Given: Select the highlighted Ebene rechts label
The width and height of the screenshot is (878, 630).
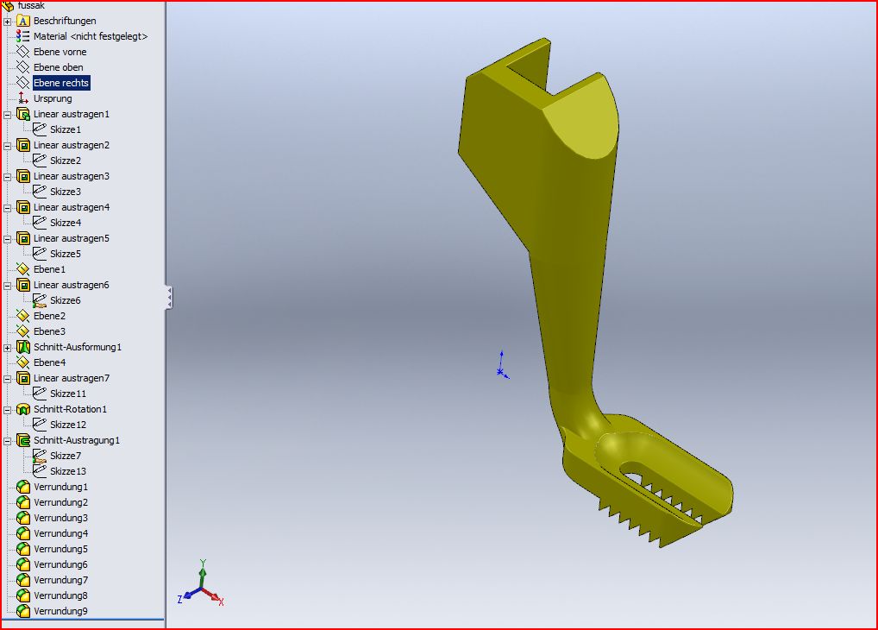Looking at the screenshot, I should 61,83.
